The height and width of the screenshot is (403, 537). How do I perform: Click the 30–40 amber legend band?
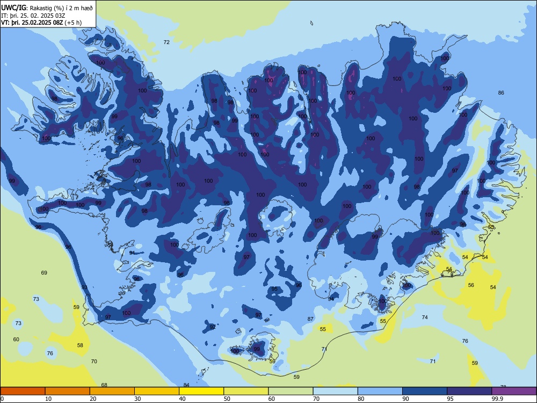157,391
